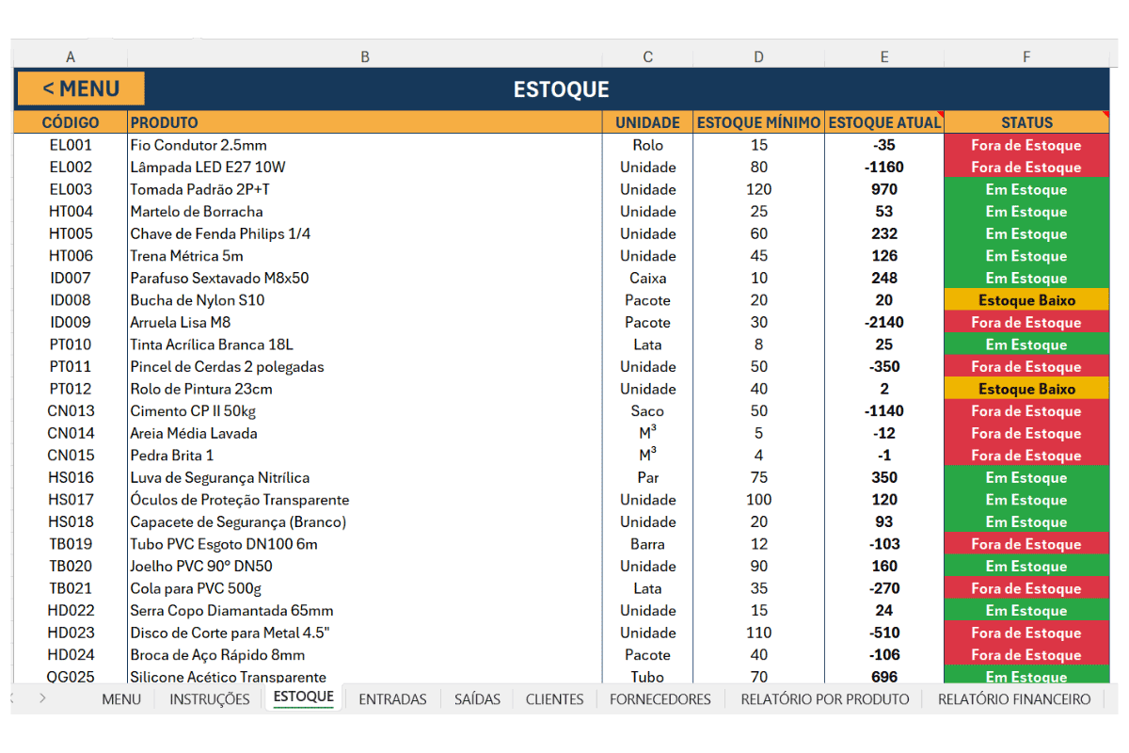Select product Pincel de Cerdas 2 polegadas
1129x753 pixels.
[x=227, y=367]
